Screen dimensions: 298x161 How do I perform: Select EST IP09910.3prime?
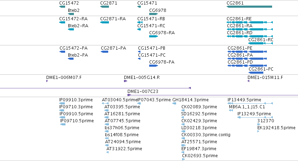pos(76,100)
